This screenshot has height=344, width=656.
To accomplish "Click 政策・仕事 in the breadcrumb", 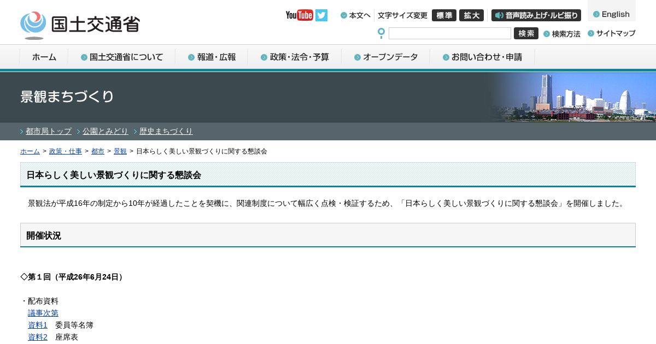I will pos(66,151).
